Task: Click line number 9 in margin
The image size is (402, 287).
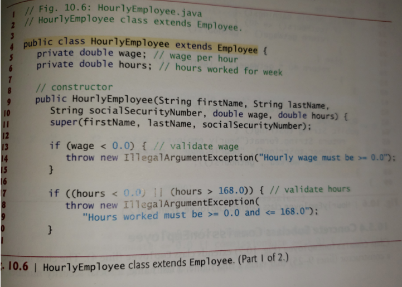Action: [9, 102]
